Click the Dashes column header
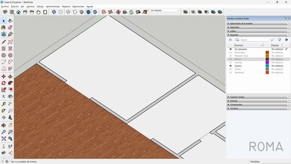 (x=277, y=46)
